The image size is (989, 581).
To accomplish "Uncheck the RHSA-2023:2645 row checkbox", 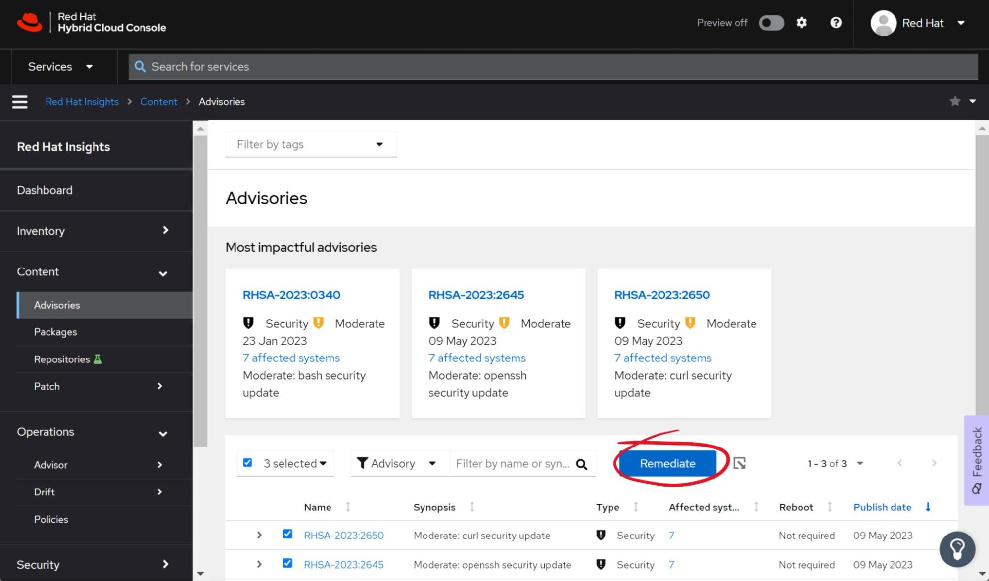I will tap(287, 563).
